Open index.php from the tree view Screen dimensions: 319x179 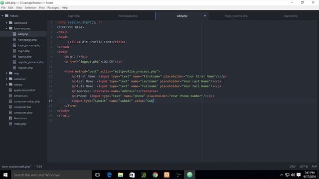(x=20, y=124)
